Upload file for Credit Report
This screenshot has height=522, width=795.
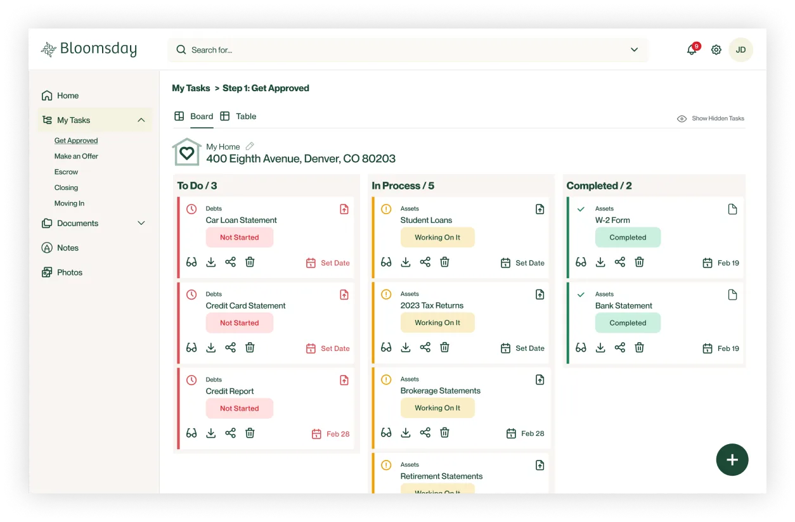344,380
